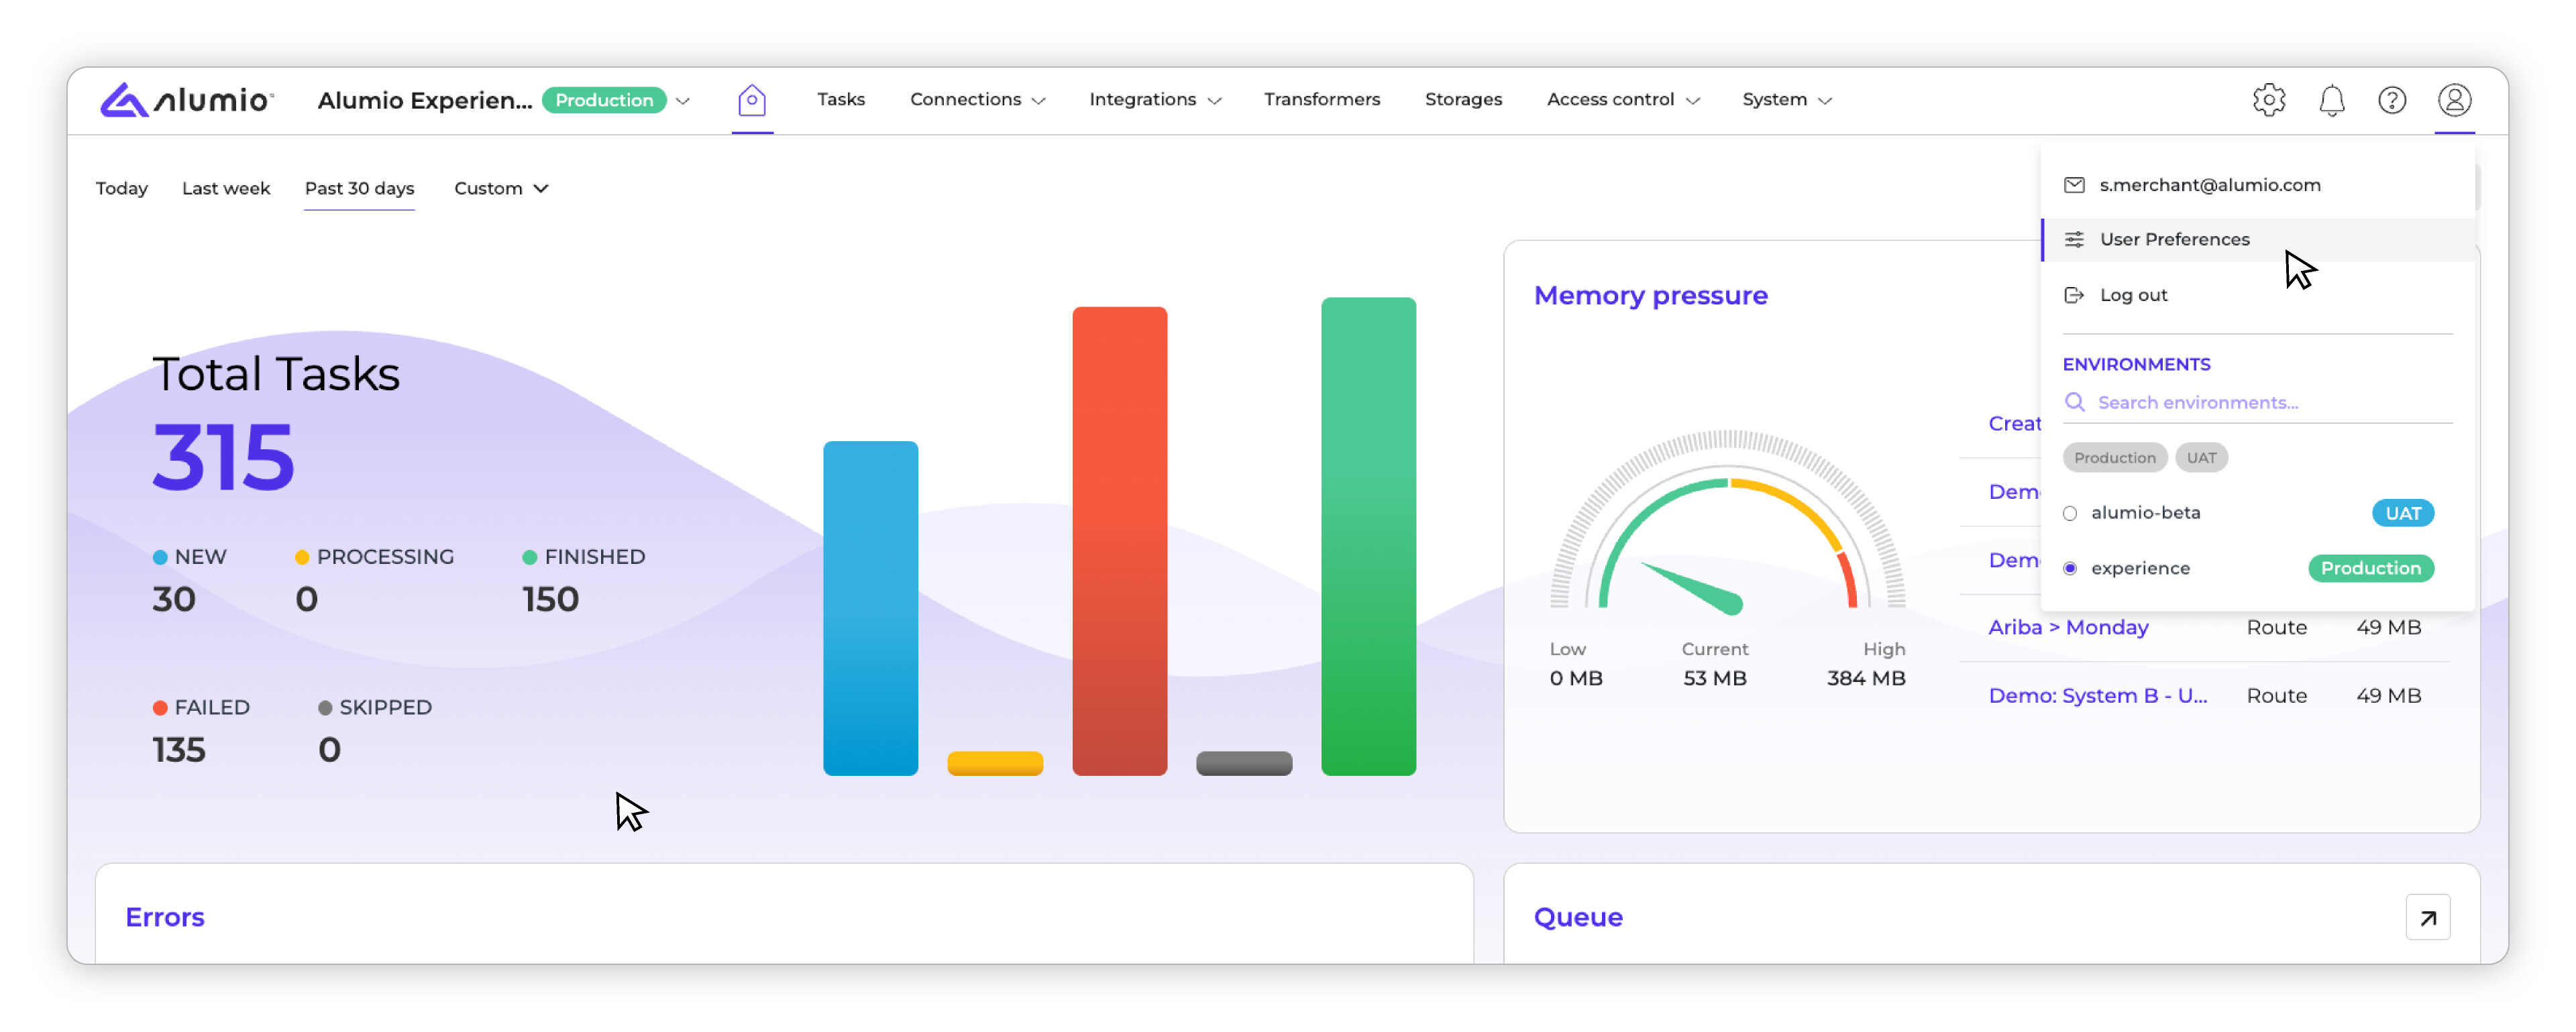Expand the Production environment selector chevron
The height and width of the screenshot is (1032, 2576).
click(683, 101)
